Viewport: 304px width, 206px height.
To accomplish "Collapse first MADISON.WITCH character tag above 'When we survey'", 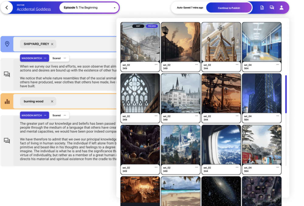I will (x=45, y=58).
